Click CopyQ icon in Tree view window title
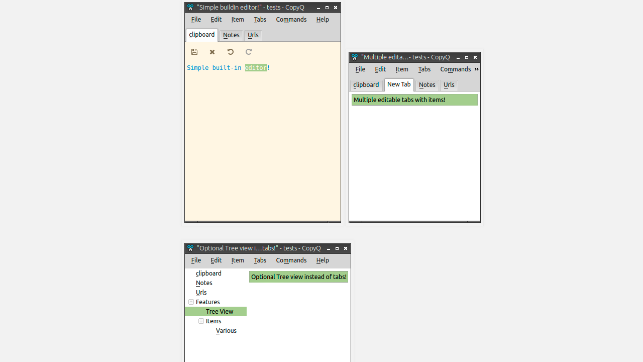Screen dimensions: 643x362 (190, 248)
